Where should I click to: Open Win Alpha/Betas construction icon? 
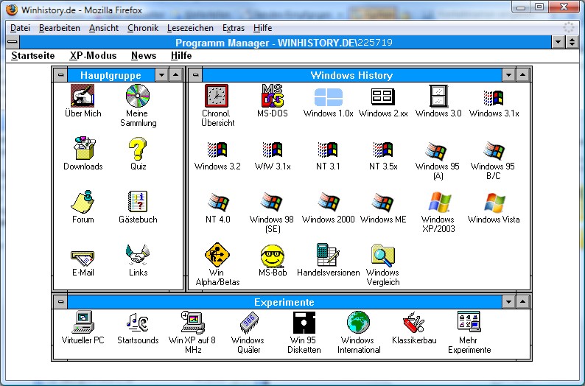[217, 255]
